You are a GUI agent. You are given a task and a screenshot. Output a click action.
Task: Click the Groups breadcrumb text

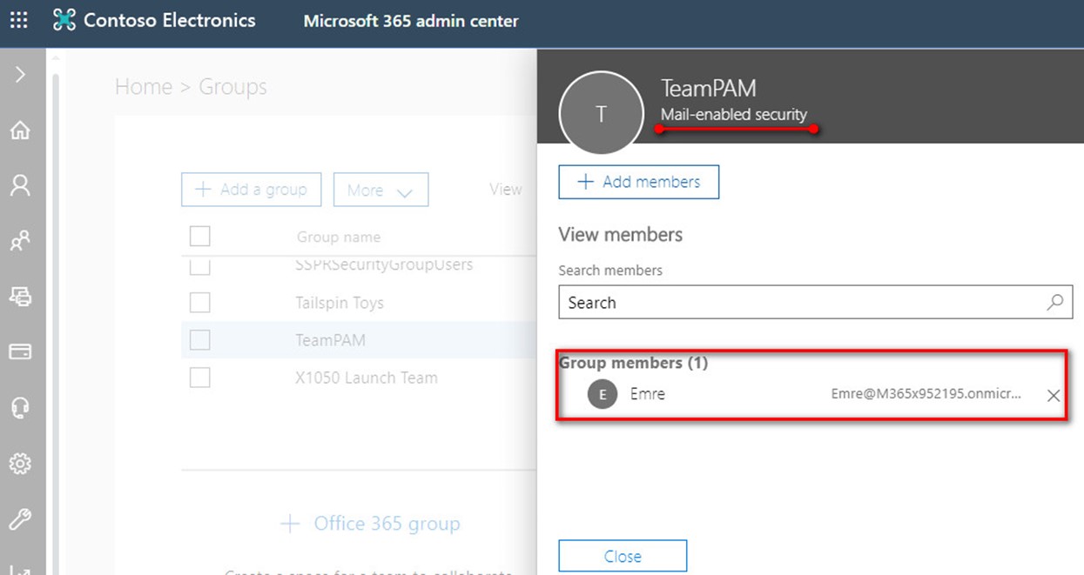coord(232,87)
